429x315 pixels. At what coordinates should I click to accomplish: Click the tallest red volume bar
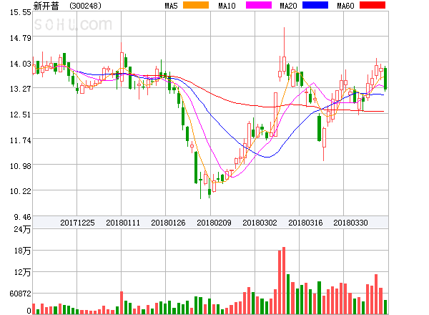tap(284, 281)
